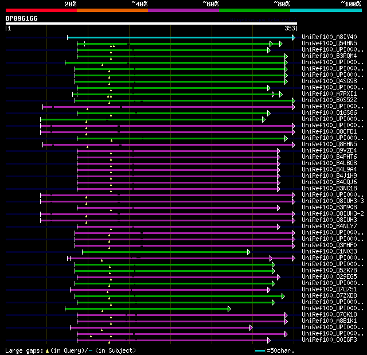Click the purple alignment bar of UniRef100_Q0IGF3
367x355 pixels.
[172, 341]
